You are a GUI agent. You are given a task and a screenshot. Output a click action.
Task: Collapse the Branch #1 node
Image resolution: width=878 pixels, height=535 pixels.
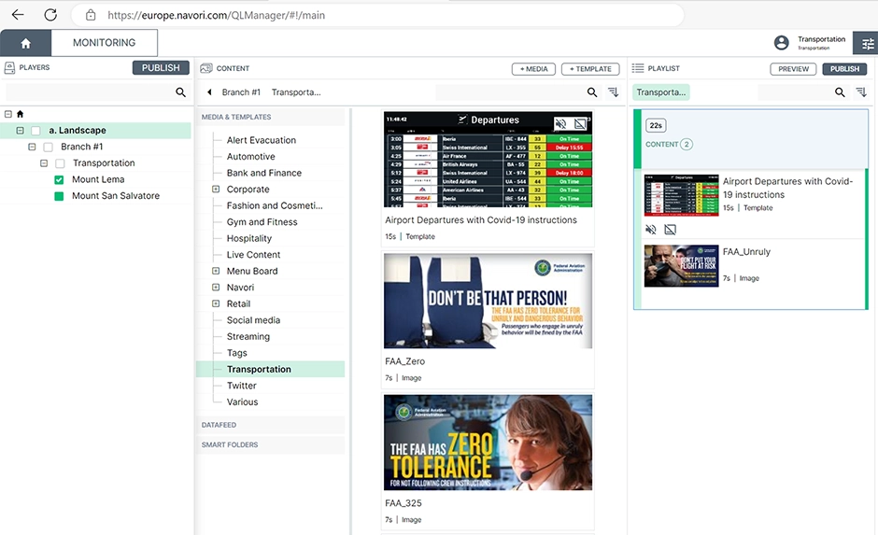[32, 147]
